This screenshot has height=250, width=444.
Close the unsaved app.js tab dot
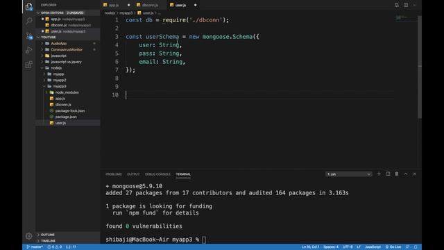[x=128, y=5]
